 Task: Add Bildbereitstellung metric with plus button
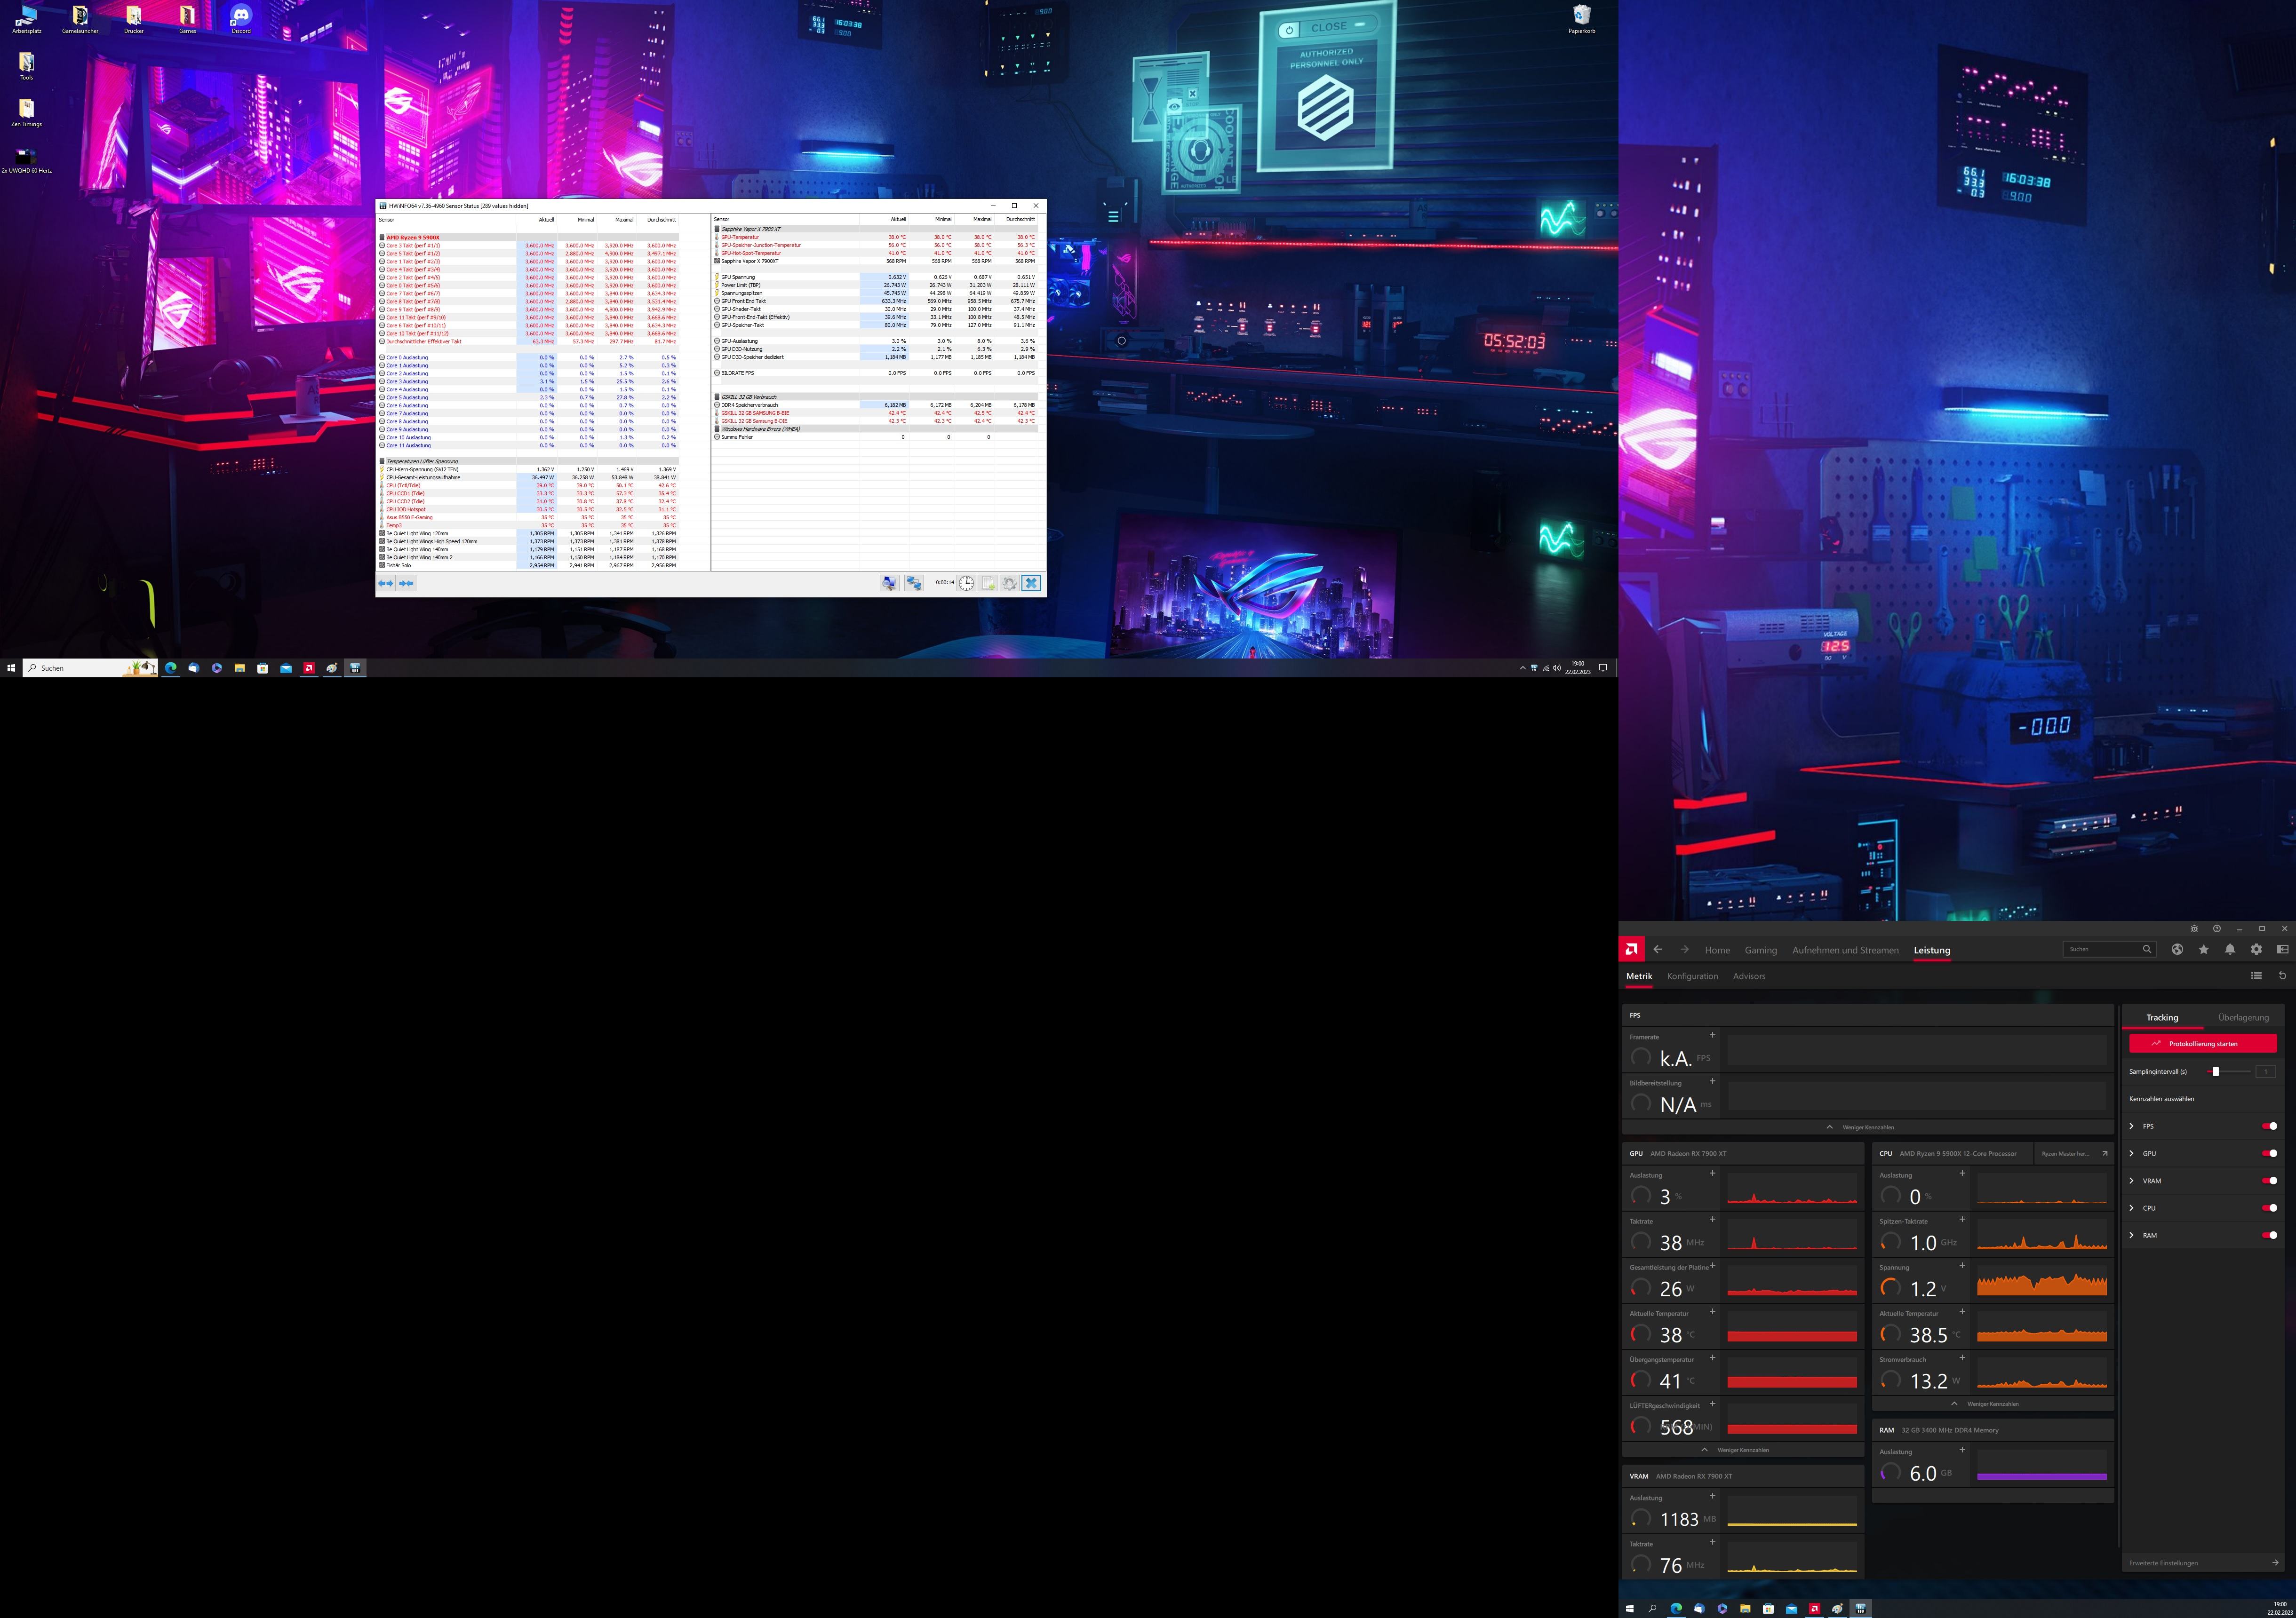pos(1712,1081)
